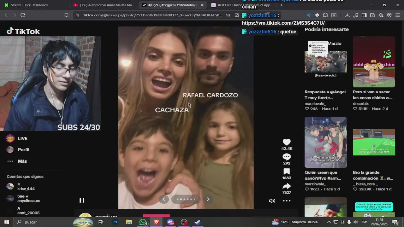The width and height of the screenshot is (404, 227).
Task: Open File Explorer from the taskbar
Action: (x=129, y=222)
